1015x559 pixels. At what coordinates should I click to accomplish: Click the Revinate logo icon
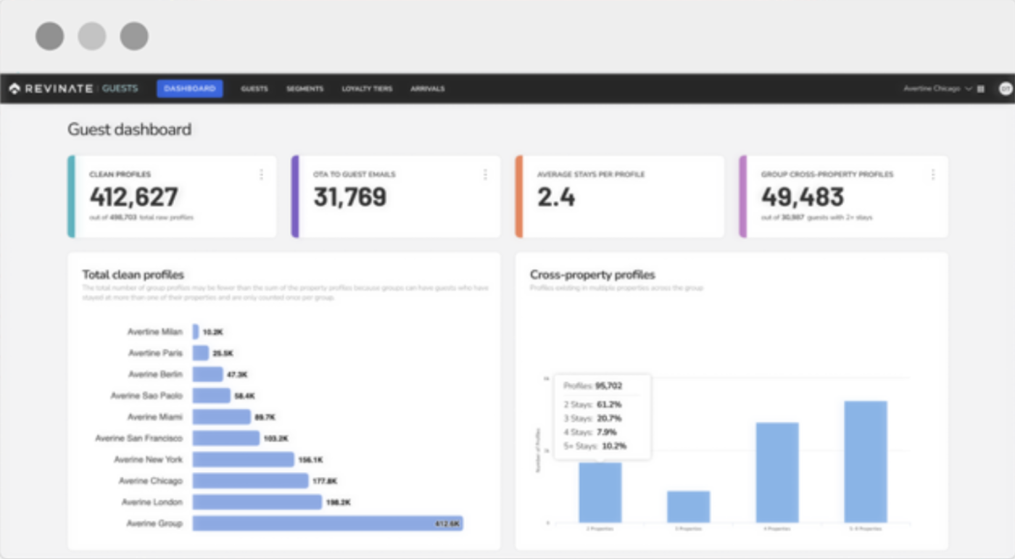click(14, 88)
